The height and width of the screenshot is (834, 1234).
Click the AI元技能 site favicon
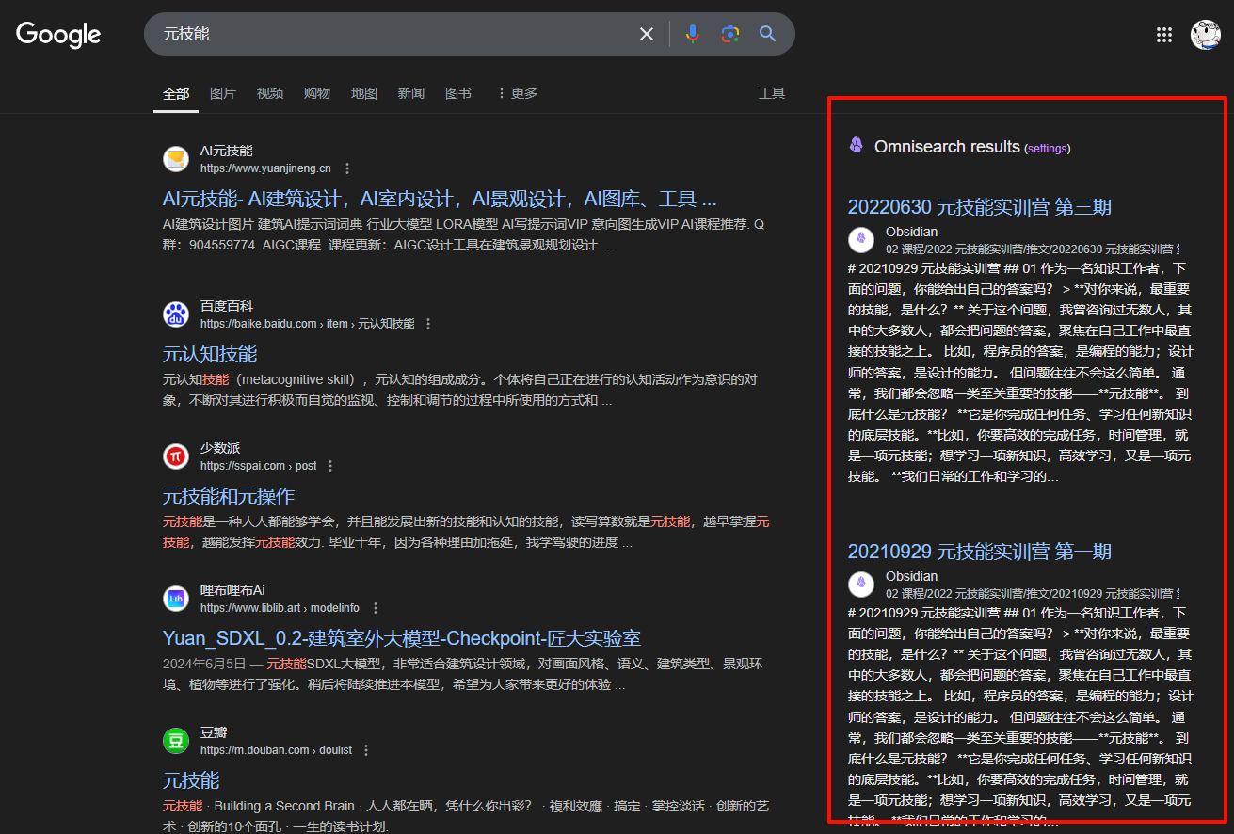[x=176, y=159]
